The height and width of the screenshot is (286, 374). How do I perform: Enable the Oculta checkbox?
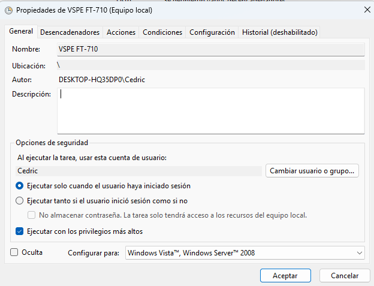(14, 252)
